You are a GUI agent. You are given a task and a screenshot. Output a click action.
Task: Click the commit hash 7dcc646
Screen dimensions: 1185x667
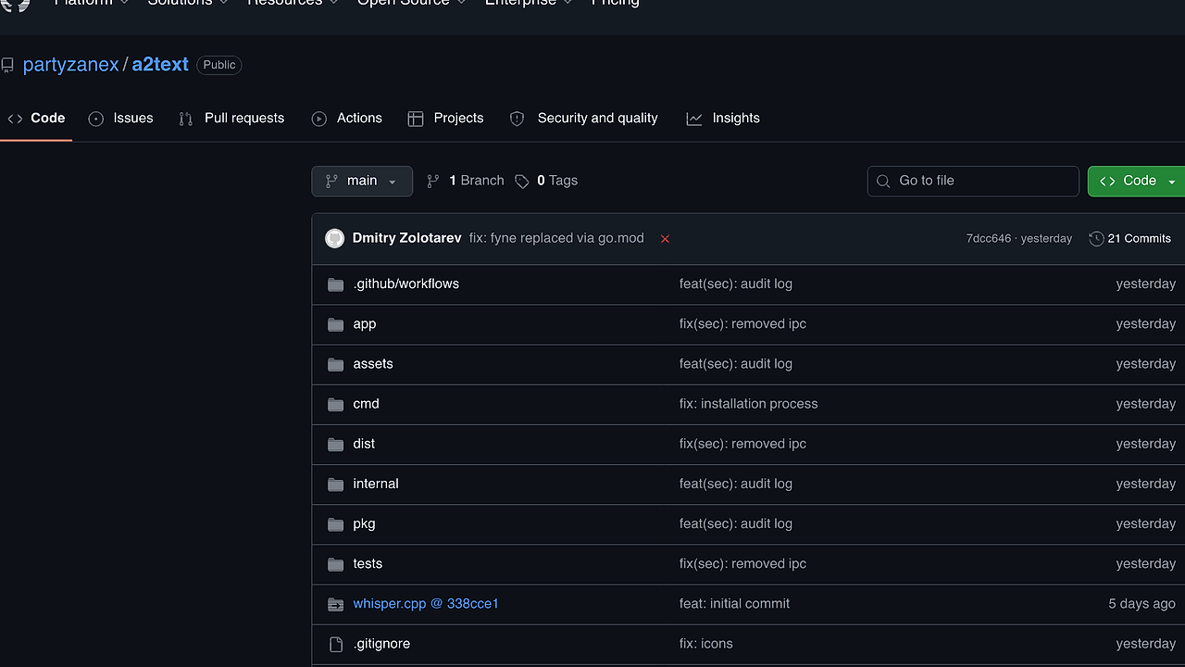click(989, 239)
